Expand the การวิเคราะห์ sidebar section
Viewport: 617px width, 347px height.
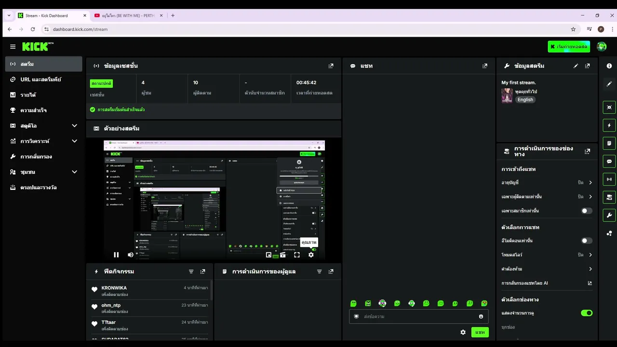pyautogui.click(x=74, y=141)
